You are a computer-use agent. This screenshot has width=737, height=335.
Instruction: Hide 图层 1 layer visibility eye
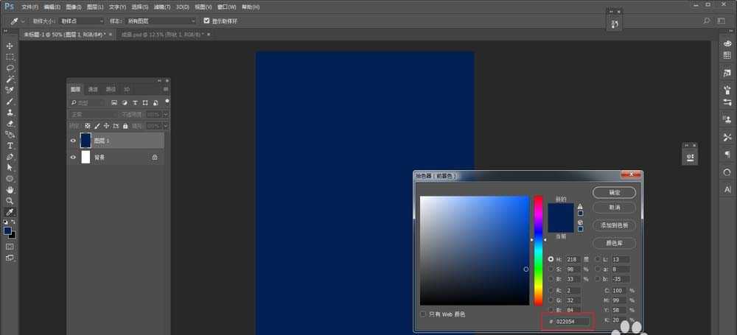(73, 140)
